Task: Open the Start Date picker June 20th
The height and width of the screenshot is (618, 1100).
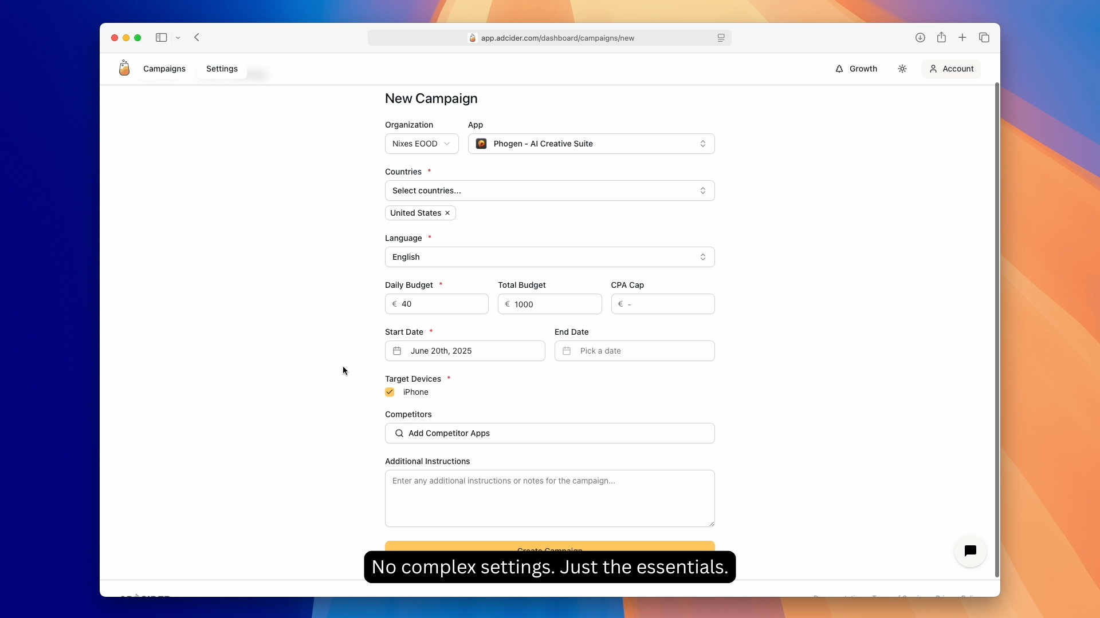Action: (465, 351)
